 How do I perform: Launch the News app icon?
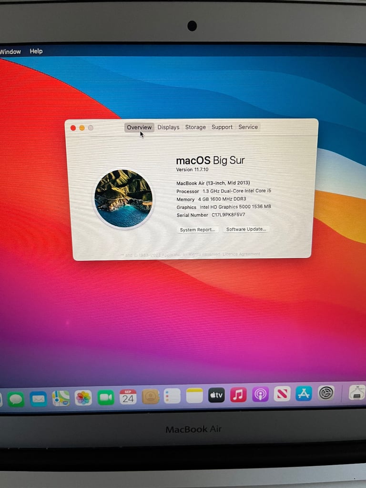282,394
